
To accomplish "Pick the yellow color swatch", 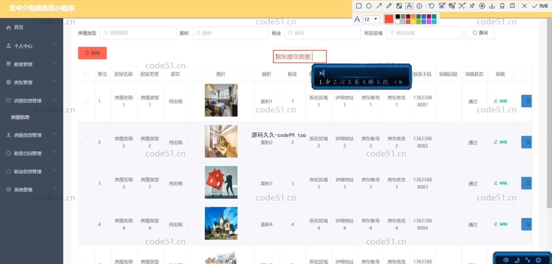I will pyautogui.click(x=413, y=22).
